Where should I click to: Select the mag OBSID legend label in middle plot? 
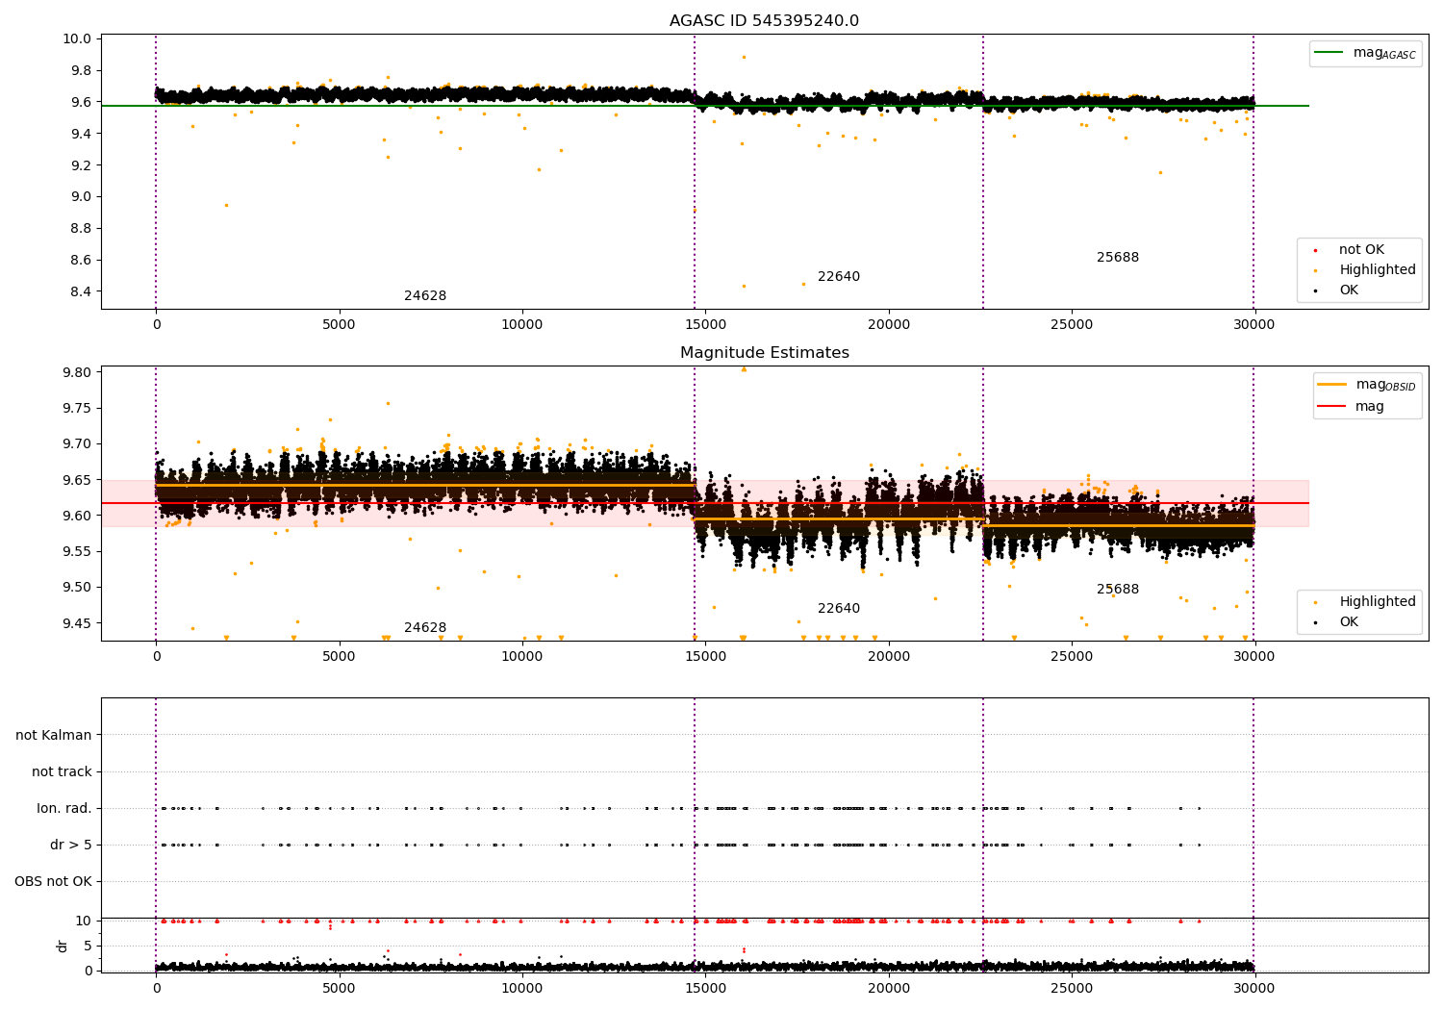(1385, 386)
